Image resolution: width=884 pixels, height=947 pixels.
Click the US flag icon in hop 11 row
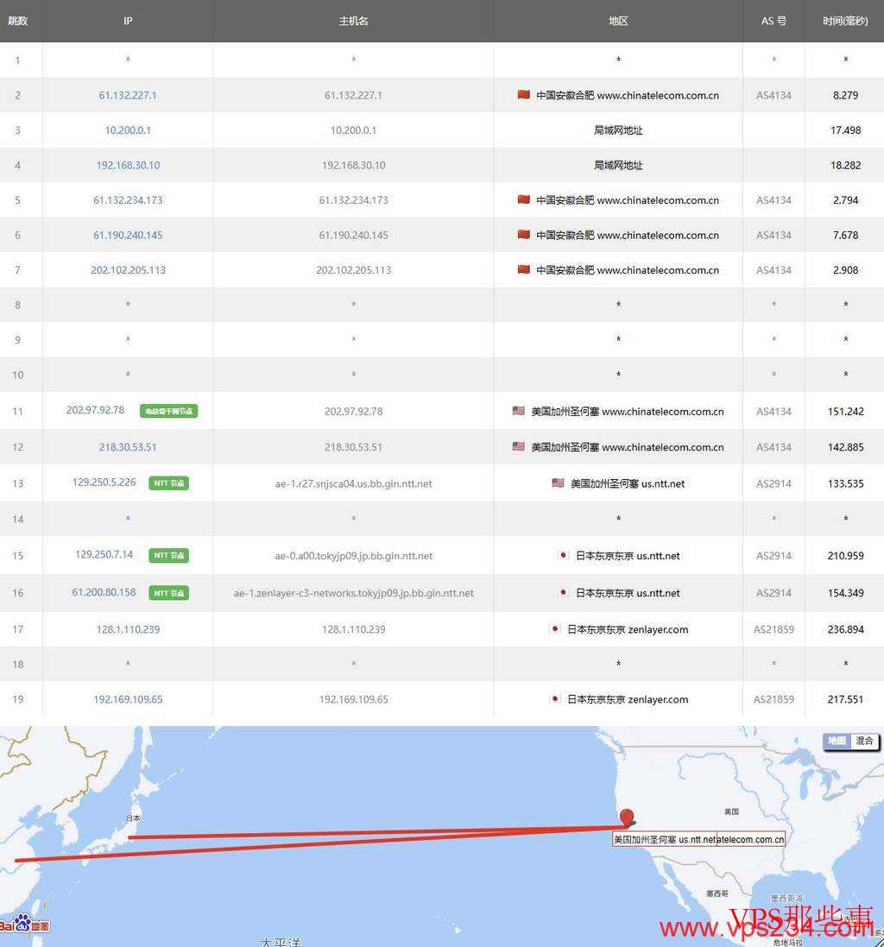(519, 411)
